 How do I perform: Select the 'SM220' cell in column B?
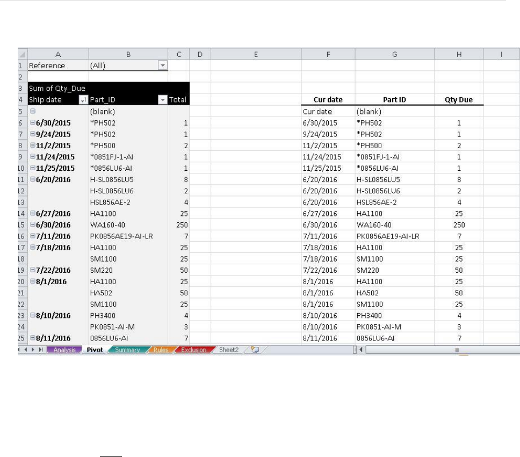pyautogui.click(x=128, y=270)
